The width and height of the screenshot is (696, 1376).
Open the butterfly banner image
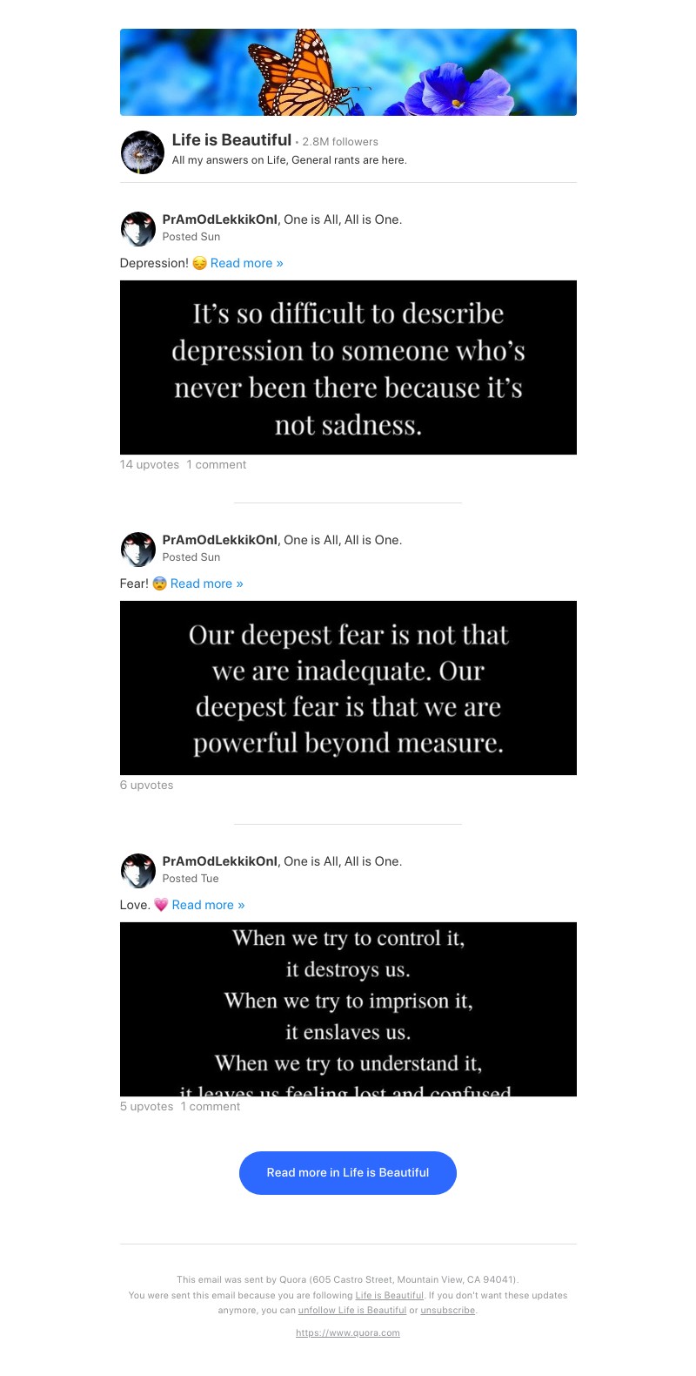pos(348,72)
